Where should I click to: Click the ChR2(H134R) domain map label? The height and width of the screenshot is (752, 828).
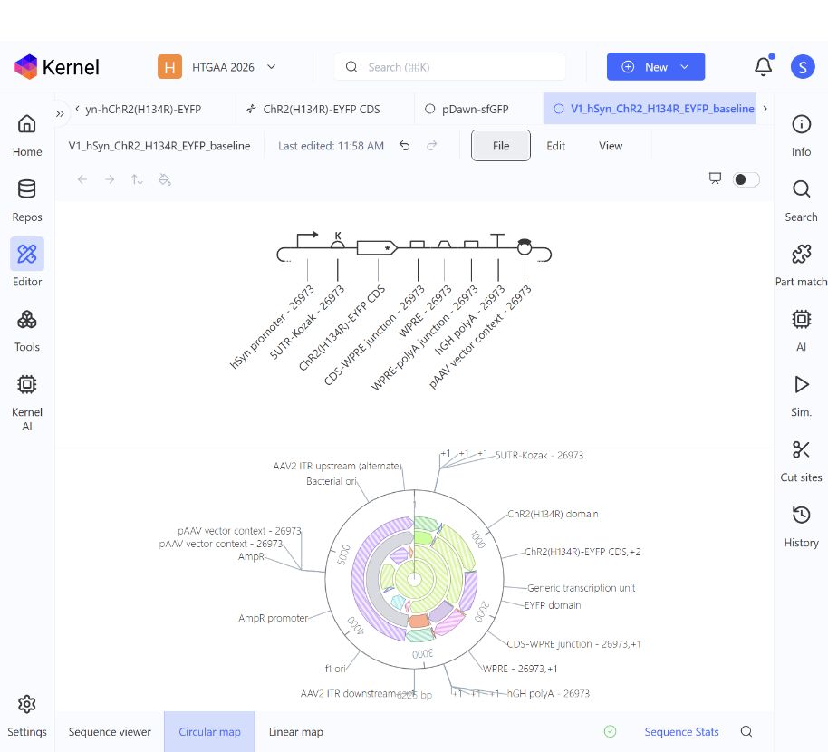[553, 514]
